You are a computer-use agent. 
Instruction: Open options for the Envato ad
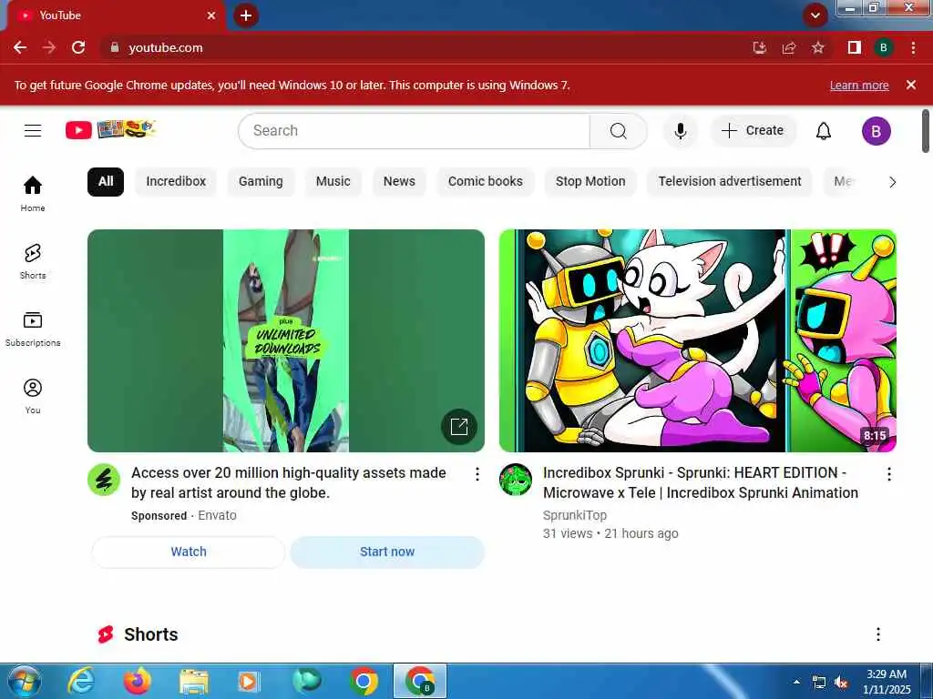[x=477, y=473]
